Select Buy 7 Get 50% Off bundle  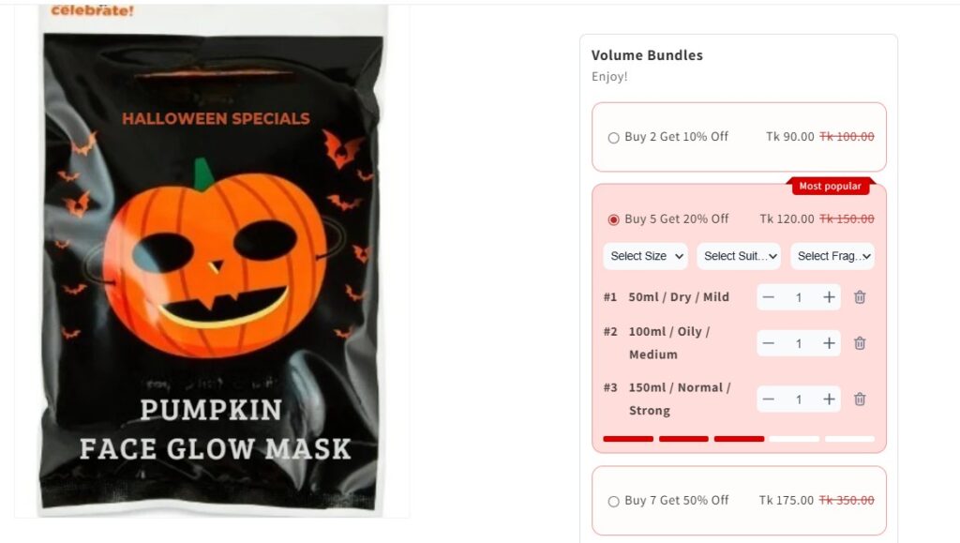pyautogui.click(x=613, y=502)
